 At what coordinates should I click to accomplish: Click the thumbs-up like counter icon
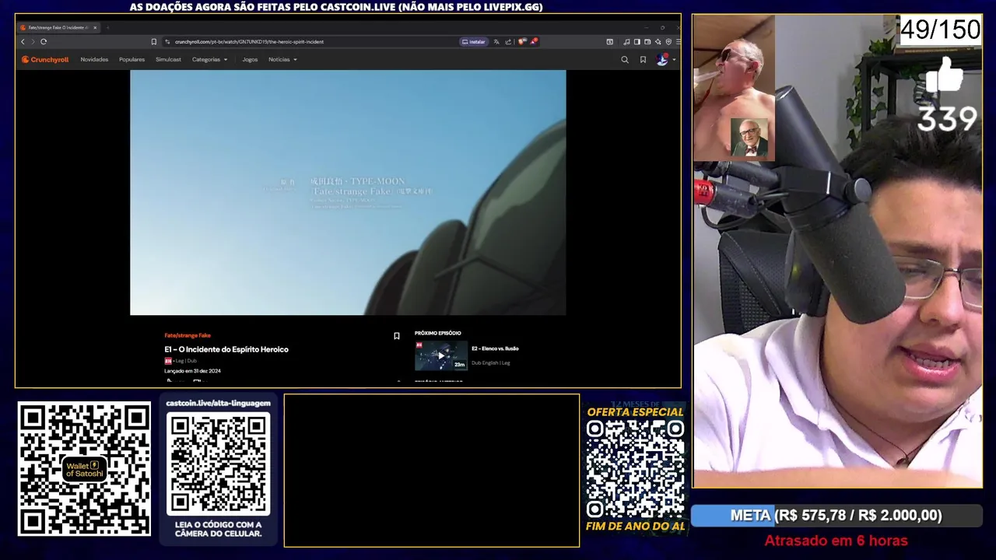[x=944, y=77]
